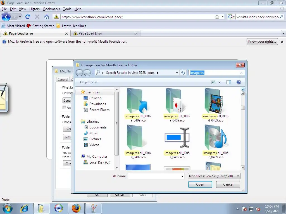Open the File menu
Viewport: 286px width, 214px height.
4,9
